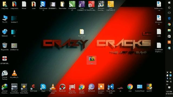
Task: Toggle the muted volume tray icon
Action: click(x=167, y=84)
